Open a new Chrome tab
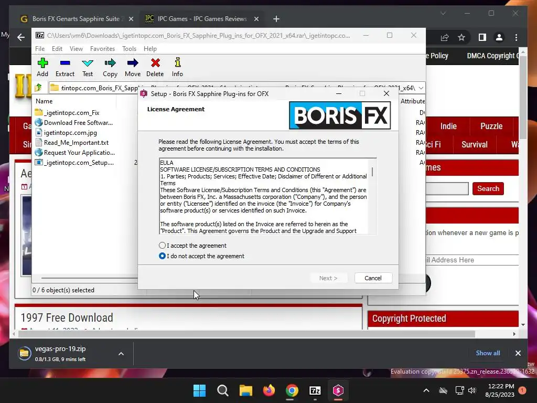Viewport: 537px width, 403px height. click(276, 19)
